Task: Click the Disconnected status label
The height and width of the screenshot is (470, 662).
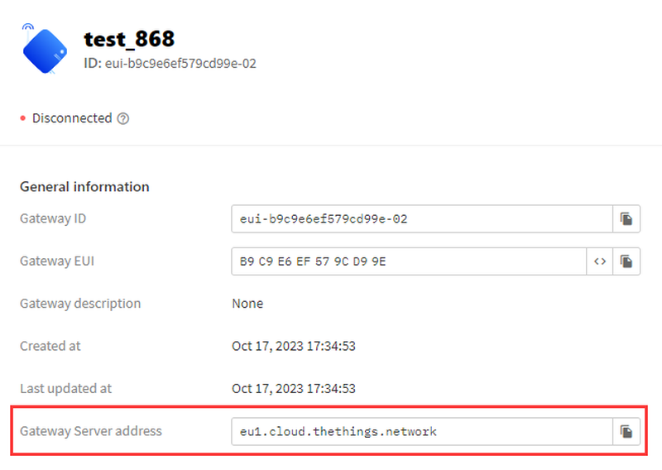Action: coord(72,118)
